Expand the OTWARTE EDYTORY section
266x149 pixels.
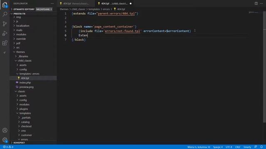click(24, 9)
